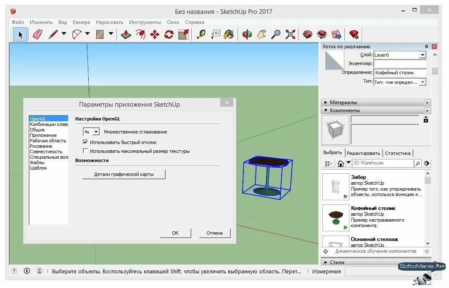
Task: Switch to the Редактировать tab
Action: point(363,153)
